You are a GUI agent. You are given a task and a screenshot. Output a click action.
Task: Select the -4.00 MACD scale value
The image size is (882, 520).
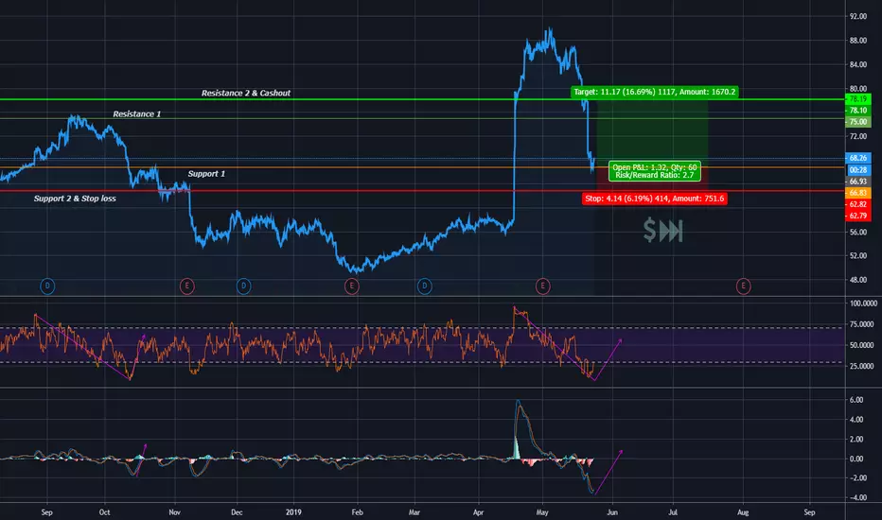pos(856,497)
